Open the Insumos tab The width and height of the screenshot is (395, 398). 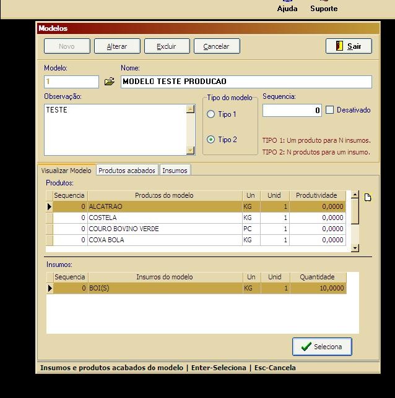pos(175,171)
